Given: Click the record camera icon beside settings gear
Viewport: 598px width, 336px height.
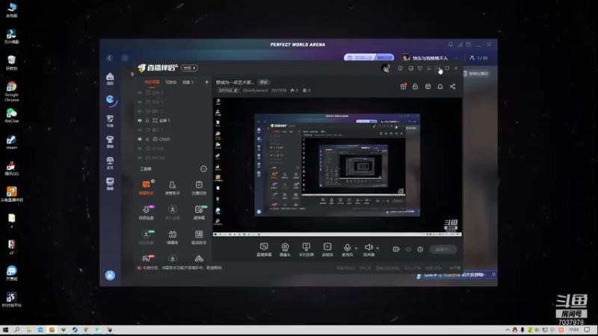Looking at the screenshot, I should [x=396, y=249].
